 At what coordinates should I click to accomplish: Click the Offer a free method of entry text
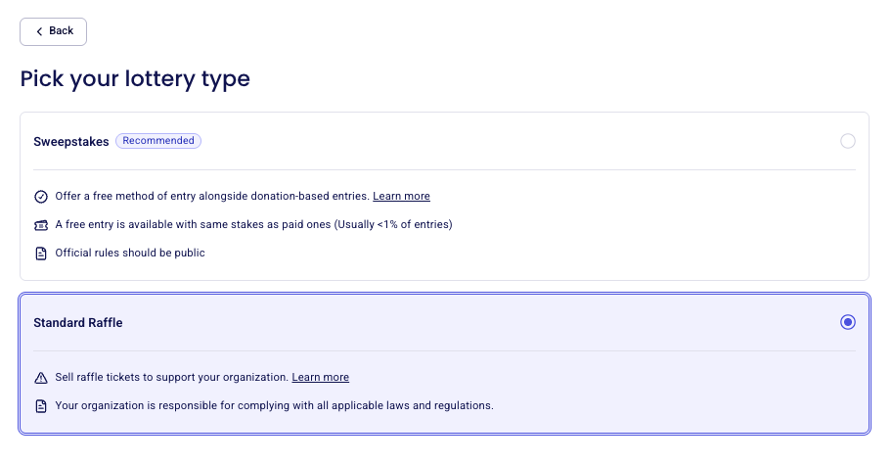[x=212, y=196]
